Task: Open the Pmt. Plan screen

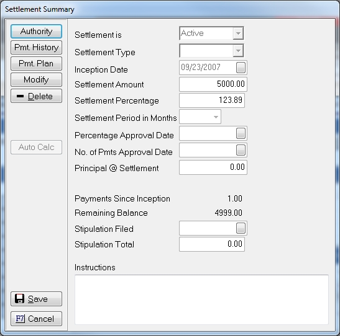Action: [36, 64]
